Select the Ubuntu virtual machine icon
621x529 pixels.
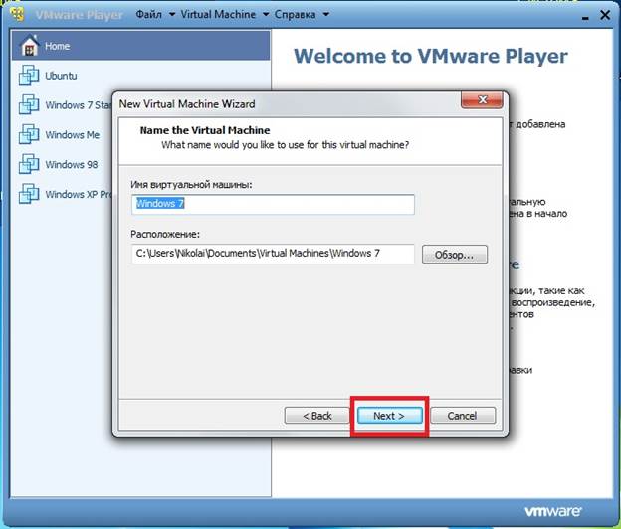[x=29, y=75]
